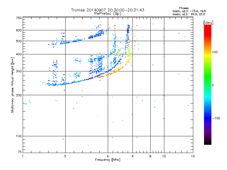Click the x-axis tick label "16"
Image resolution: width=227 pixels, height=170 pixels.
pos(193,156)
